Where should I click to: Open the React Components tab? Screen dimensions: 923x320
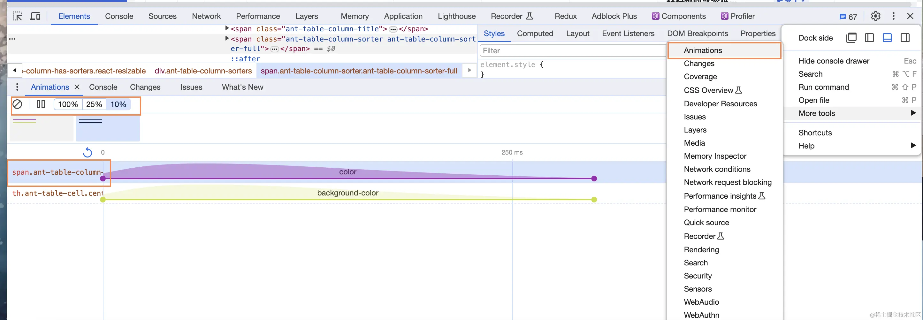pyautogui.click(x=679, y=16)
